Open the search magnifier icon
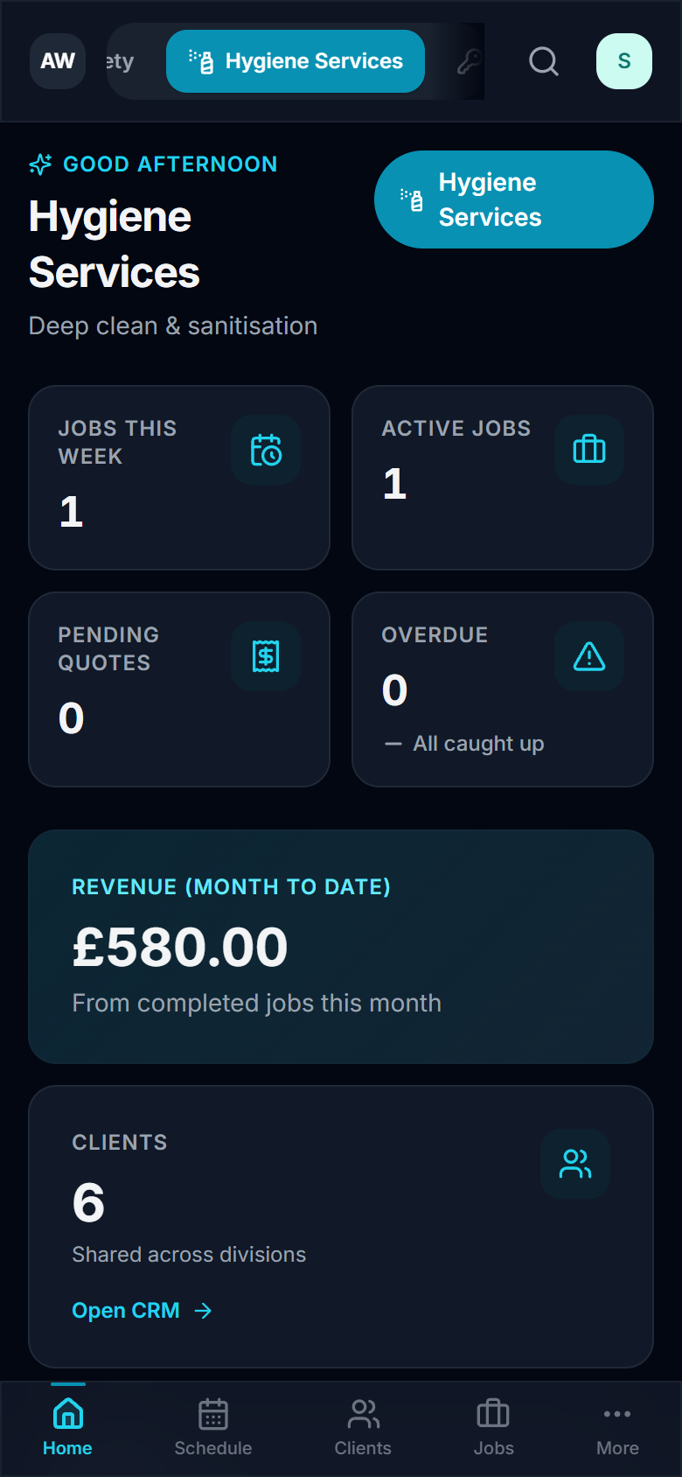Image resolution: width=682 pixels, height=1477 pixels. (x=543, y=61)
